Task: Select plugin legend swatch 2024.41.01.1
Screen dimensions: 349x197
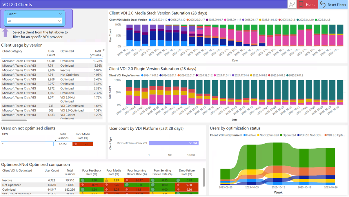Action: coord(215,76)
